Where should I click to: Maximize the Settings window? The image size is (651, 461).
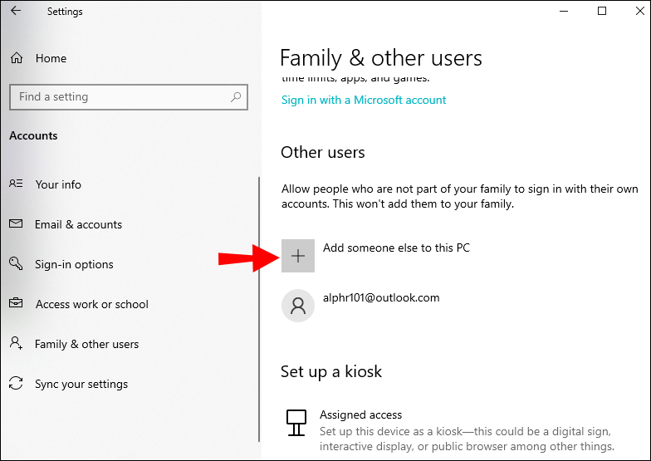(x=602, y=12)
